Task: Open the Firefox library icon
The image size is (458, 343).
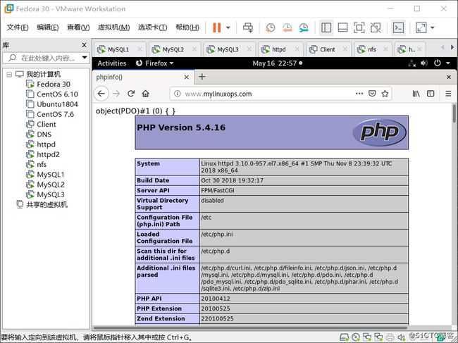Action: (416, 94)
